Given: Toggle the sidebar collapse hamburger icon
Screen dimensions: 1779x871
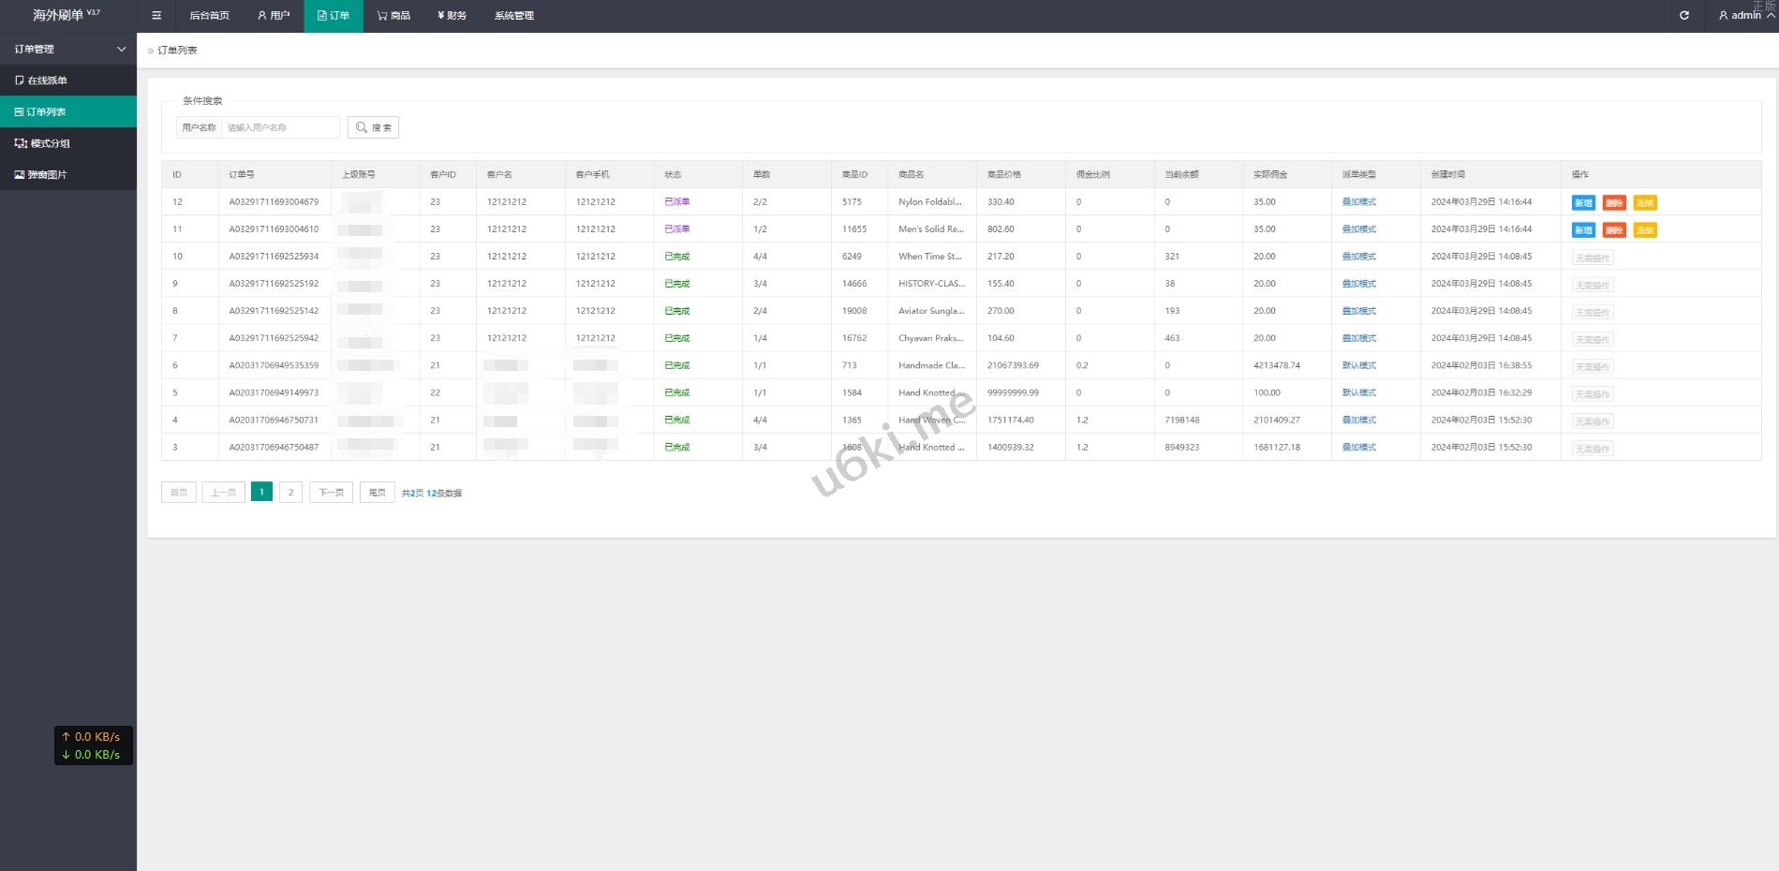Looking at the screenshot, I should point(156,16).
